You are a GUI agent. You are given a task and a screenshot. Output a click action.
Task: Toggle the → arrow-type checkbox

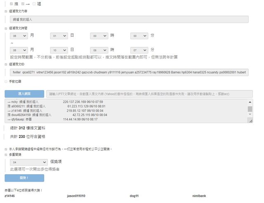24,4
